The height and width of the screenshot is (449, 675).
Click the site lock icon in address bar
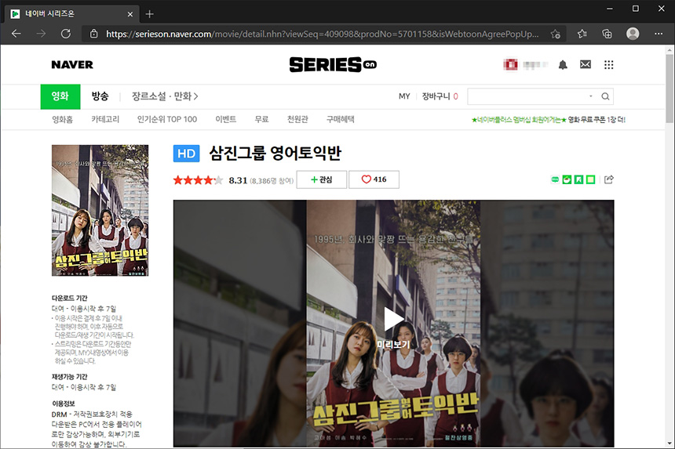coord(94,34)
